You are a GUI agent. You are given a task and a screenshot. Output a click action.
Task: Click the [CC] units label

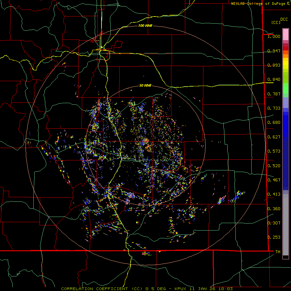tap(276, 22)
